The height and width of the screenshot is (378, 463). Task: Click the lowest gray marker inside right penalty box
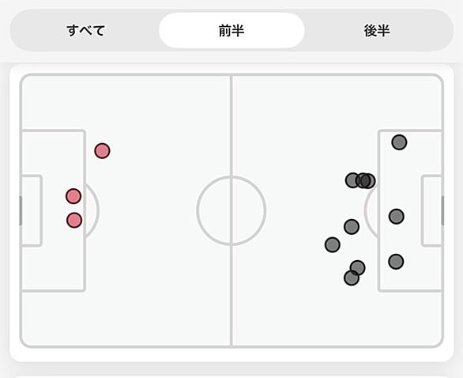coord(396,262)
